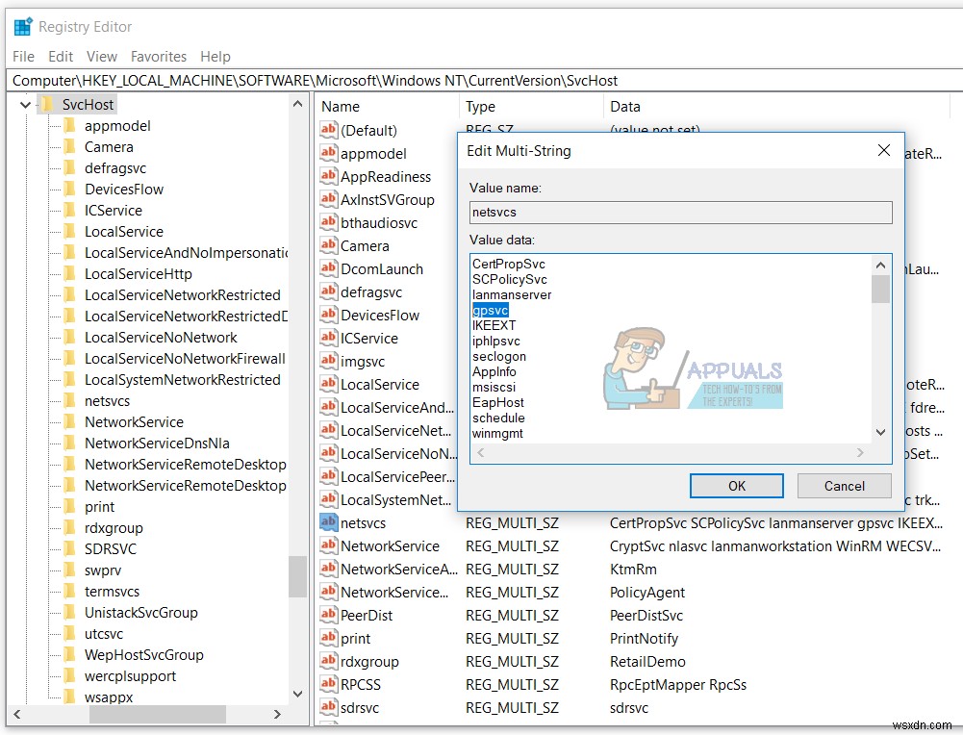Click the ab icon beside PeerDist value
Viewport: 963px width, 735px height.
(327, 615)
